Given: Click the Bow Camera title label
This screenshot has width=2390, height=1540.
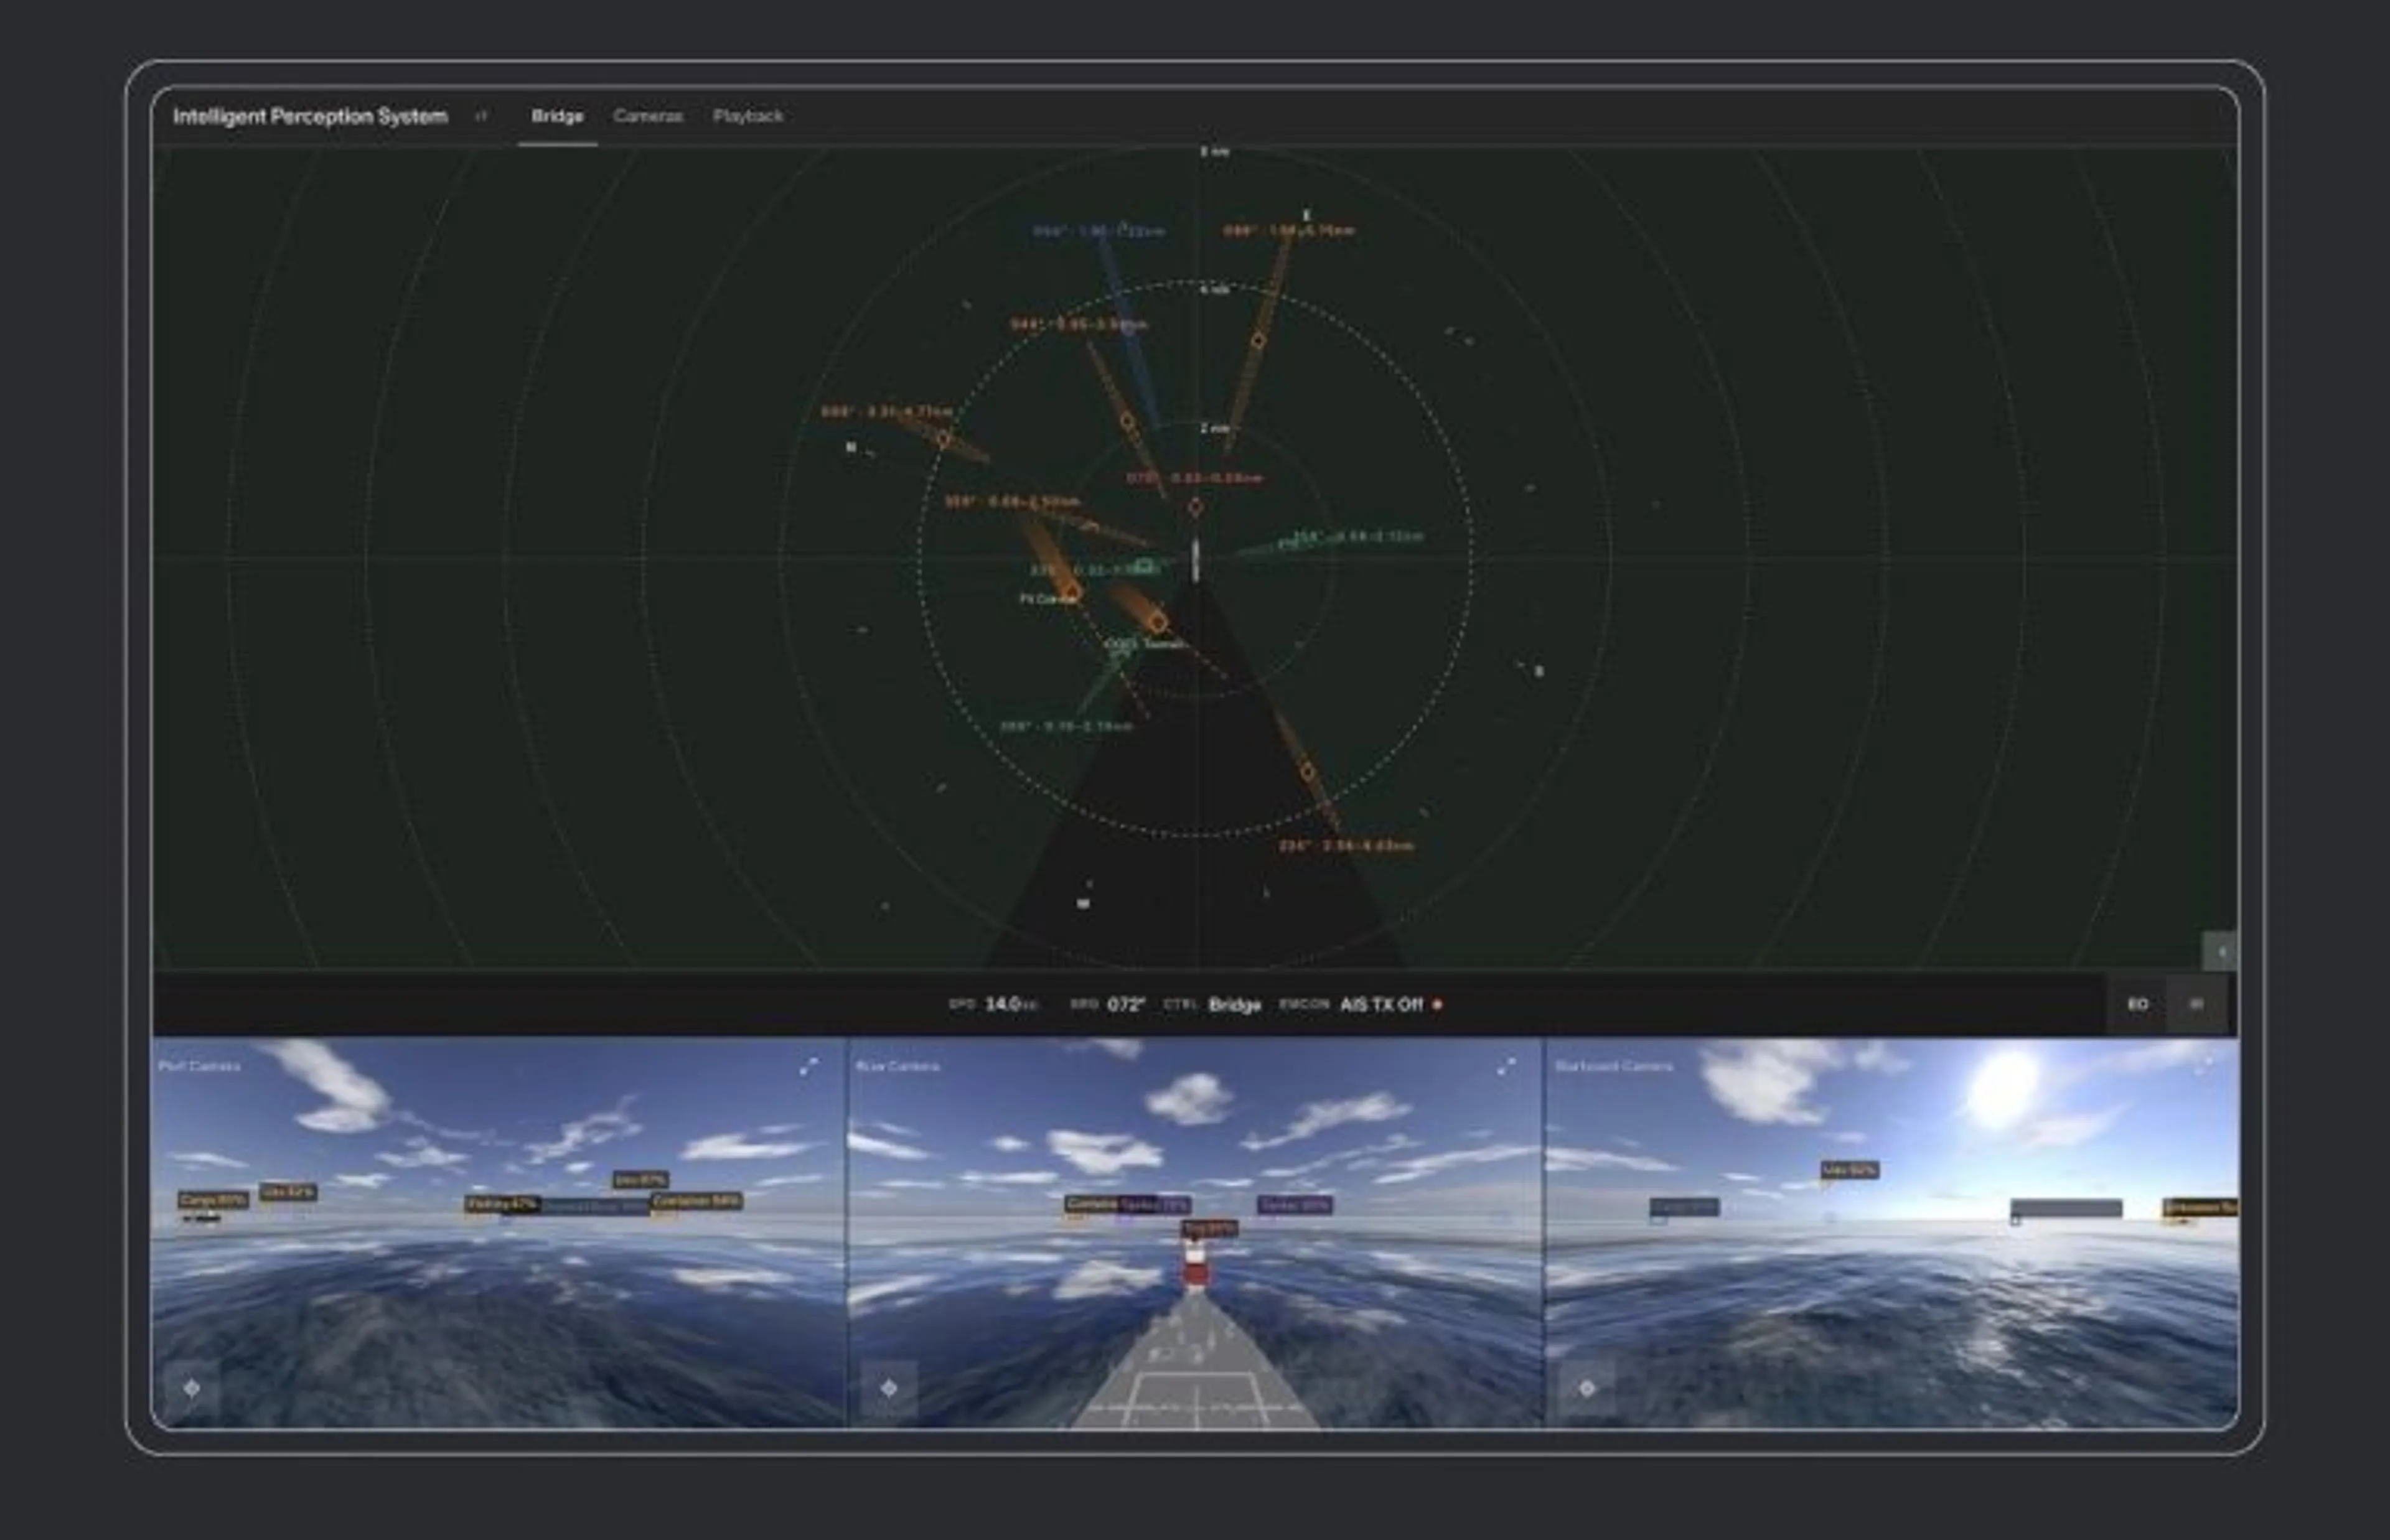Looking at the screenshot, I should click(897, 1066).
